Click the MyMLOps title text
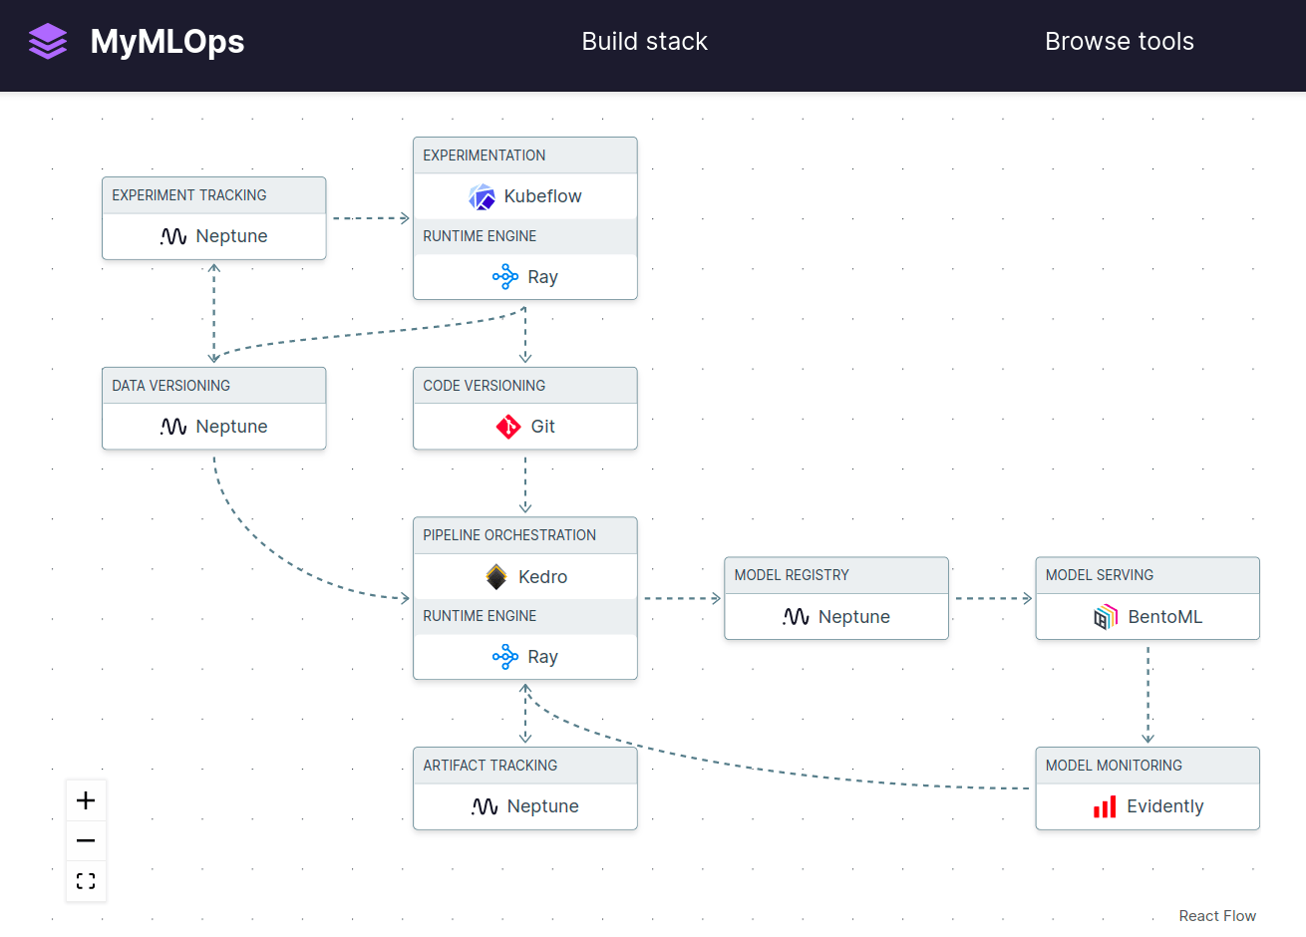1306x937 pixels. pyautogui.click(x=167, y=42)
